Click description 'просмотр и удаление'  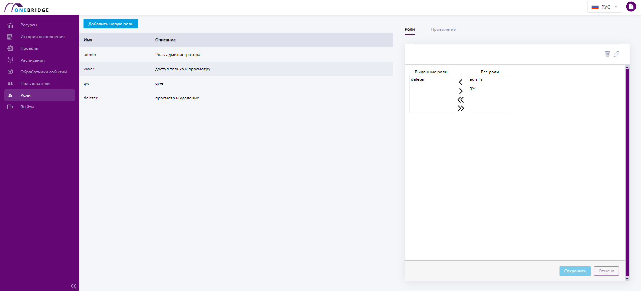[x=177, y=98]
